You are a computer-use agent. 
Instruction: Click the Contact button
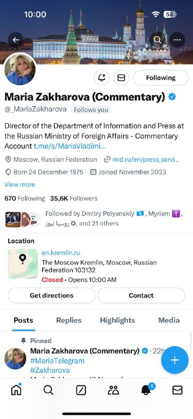point(141,295)
